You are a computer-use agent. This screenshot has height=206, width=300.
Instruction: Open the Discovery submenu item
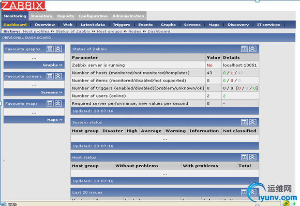[x=238, y=25]
